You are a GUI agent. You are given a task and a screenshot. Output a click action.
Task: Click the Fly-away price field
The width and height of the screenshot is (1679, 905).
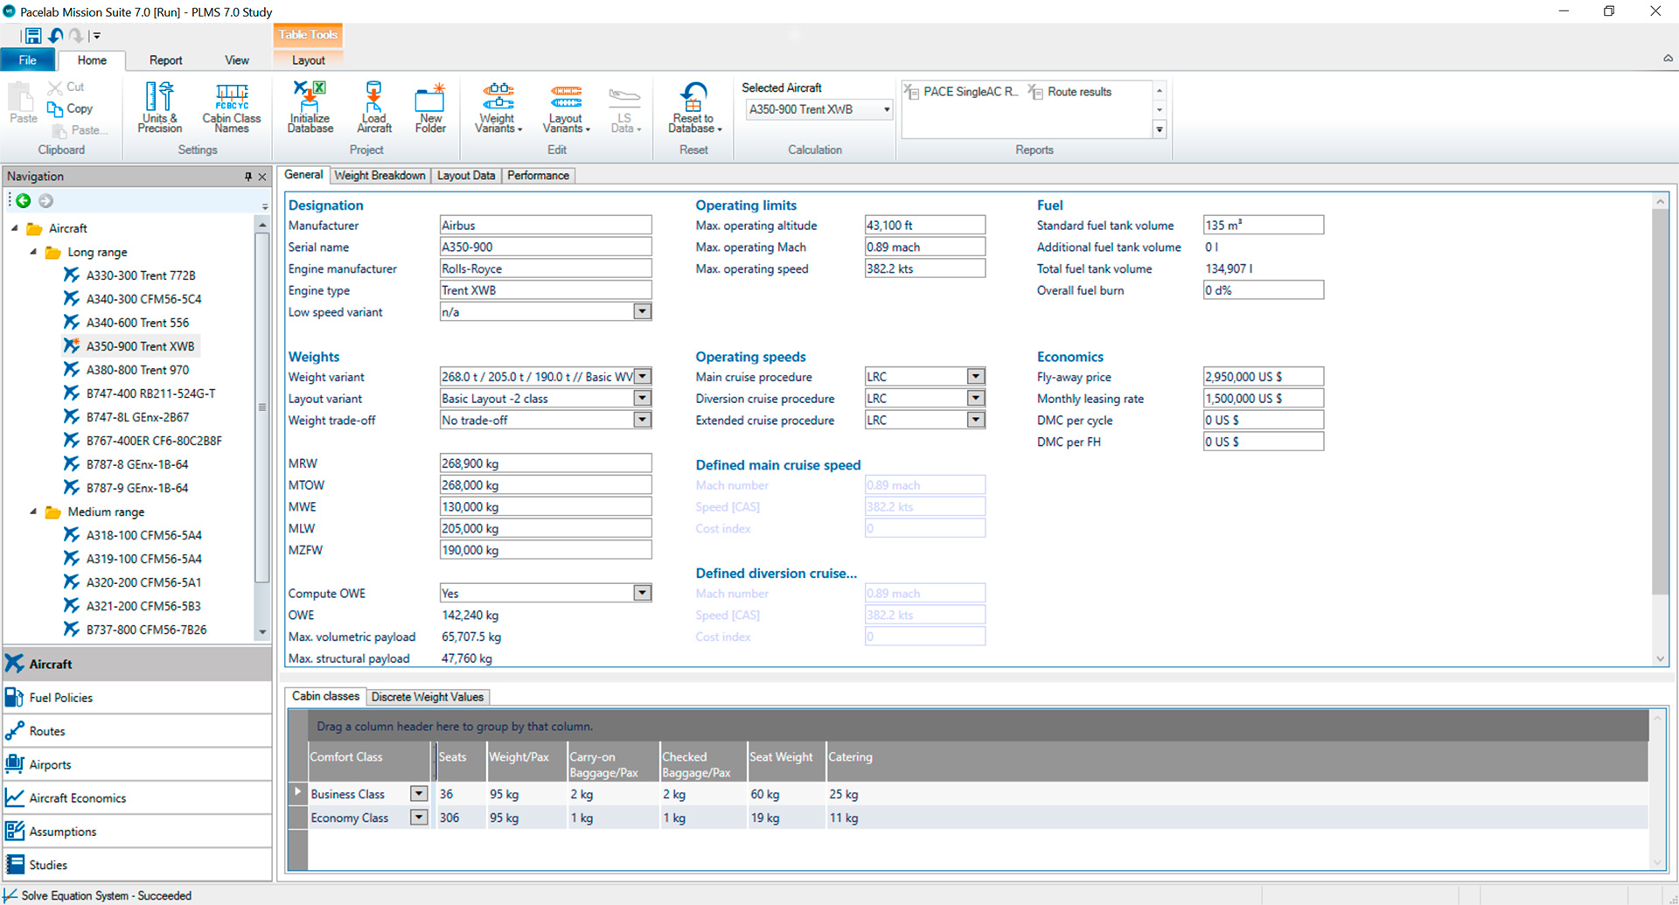click(1264, 377)
